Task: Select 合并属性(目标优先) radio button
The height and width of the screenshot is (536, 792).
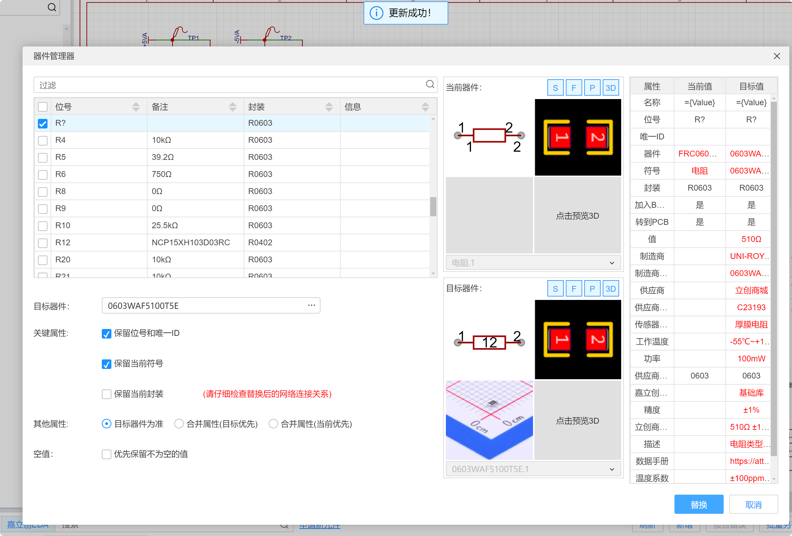Action: (x=179, y=424)
